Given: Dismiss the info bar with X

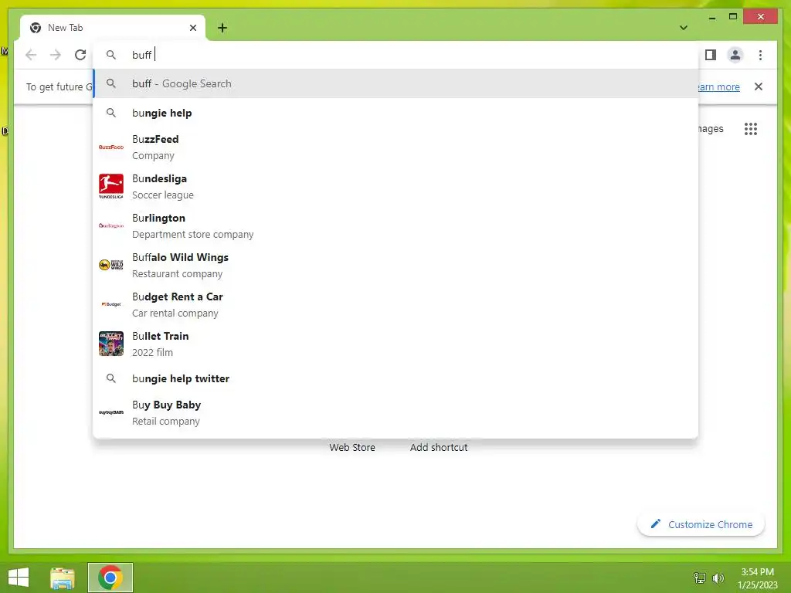Looking at the screenshot, I should point(759,86).
